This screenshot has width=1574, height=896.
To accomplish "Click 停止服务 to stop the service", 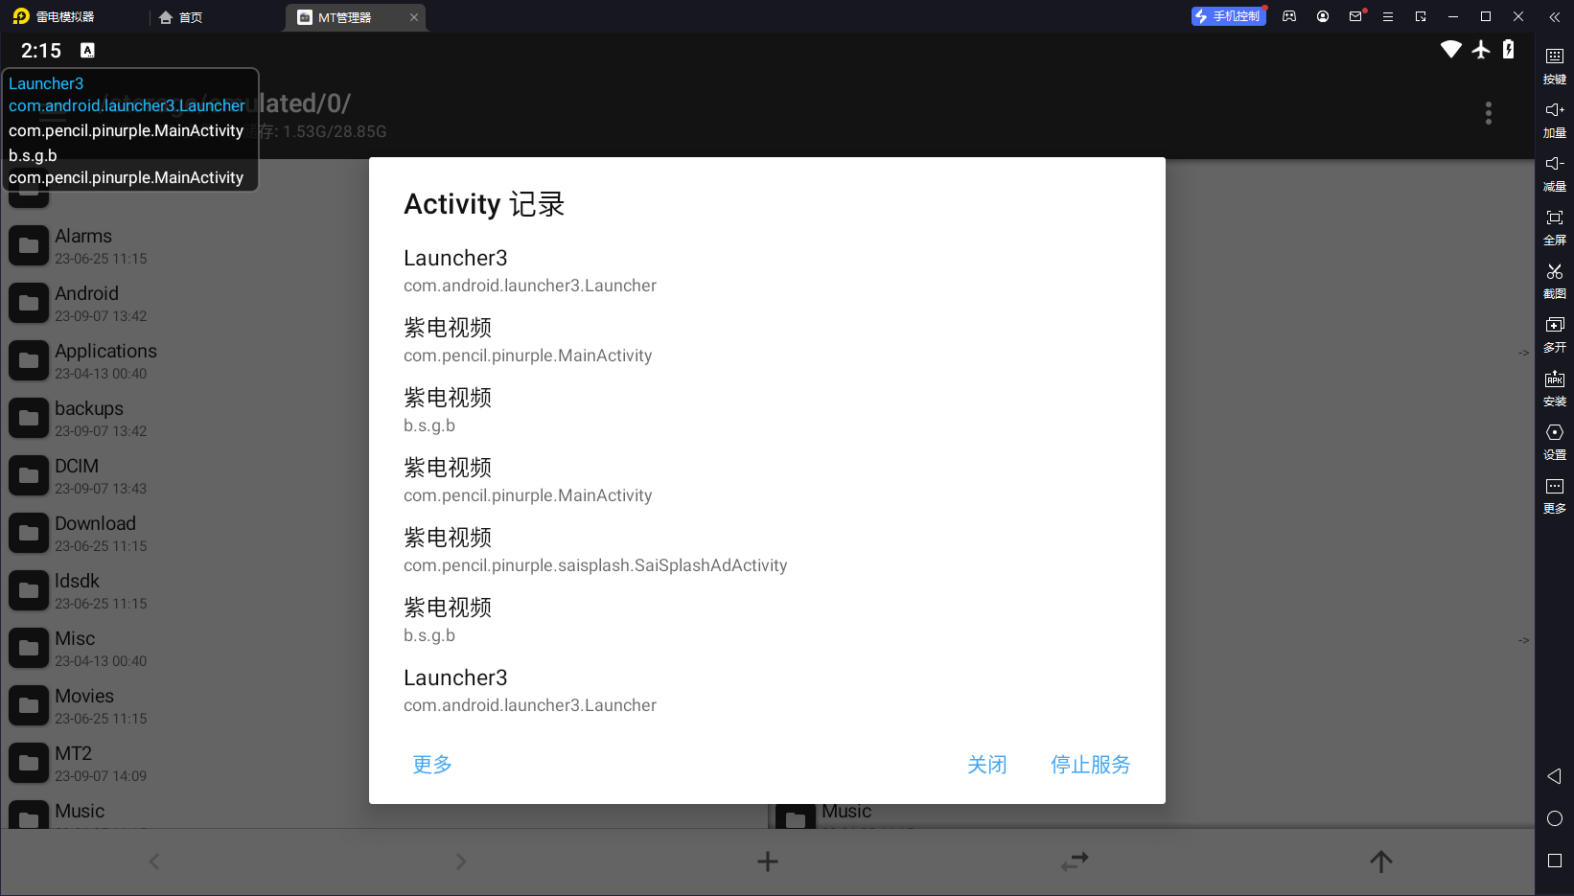I will pyautogui.click(x=1090, y=765).
